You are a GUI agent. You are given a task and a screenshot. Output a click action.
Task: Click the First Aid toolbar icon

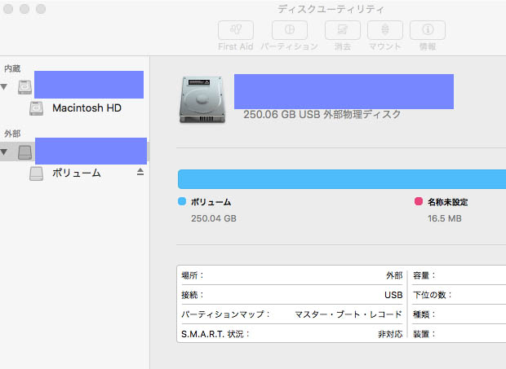click(x=235, y=30)
